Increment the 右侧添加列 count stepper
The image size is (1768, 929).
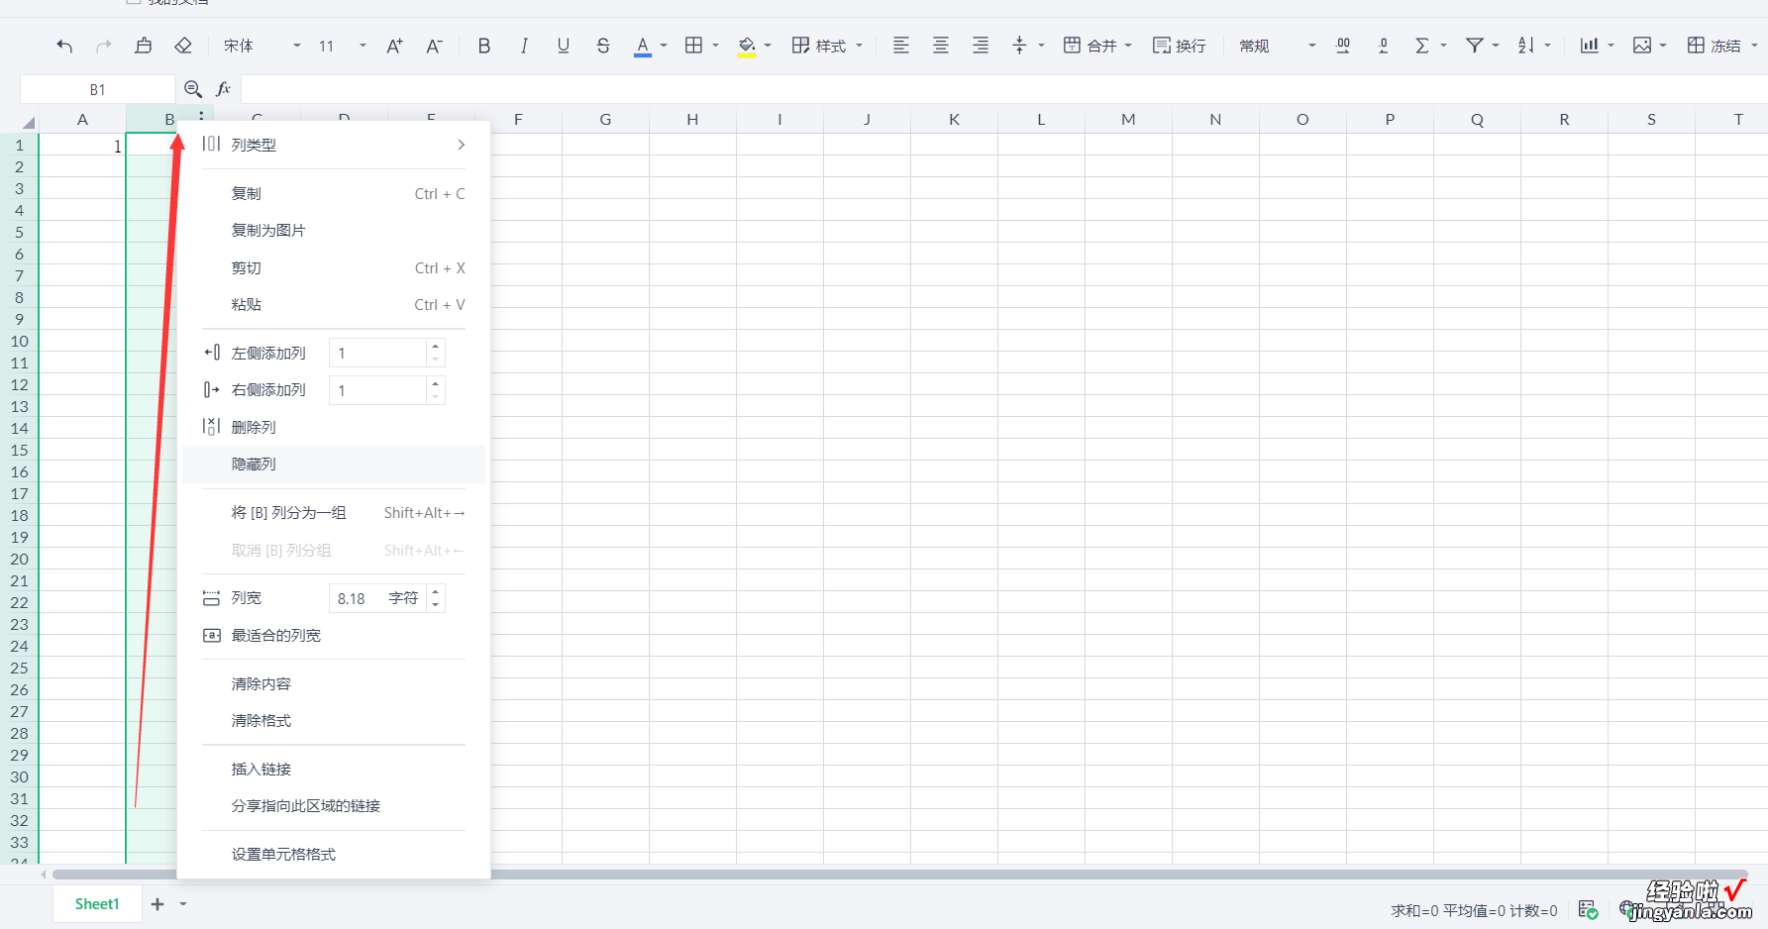[435, 383]
